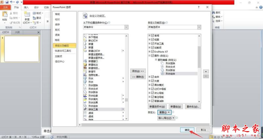The width and height of the screenshot is (263, 139).
Task: Select 形状剪除 icon in the left commands list
Action: click(x=85, y=85)
